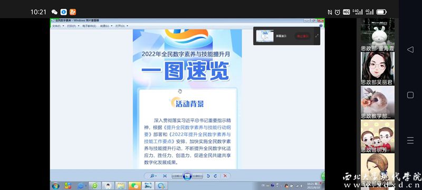Open WeChat from the Windows taskbar
422x190 pixels.
point(135,186)
